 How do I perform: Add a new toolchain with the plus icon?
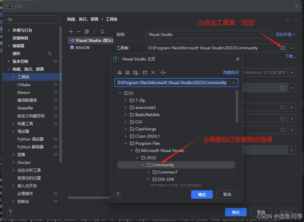71,31
